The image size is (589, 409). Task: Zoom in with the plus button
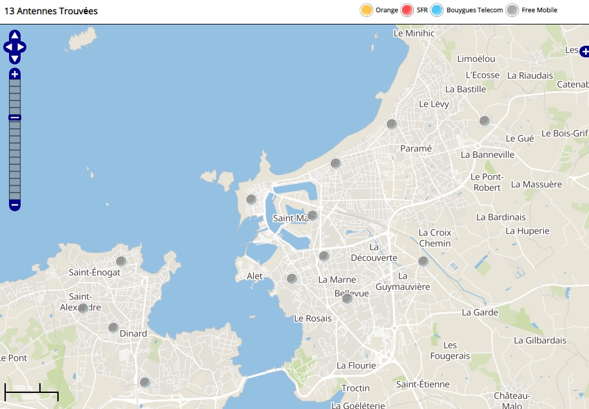click(x=15, y=74)
